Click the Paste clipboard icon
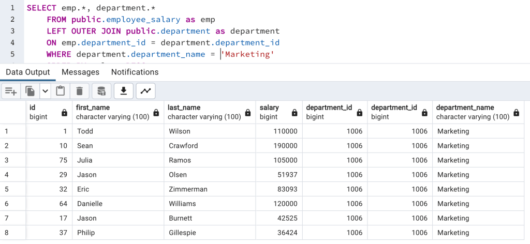 [61, 91]
